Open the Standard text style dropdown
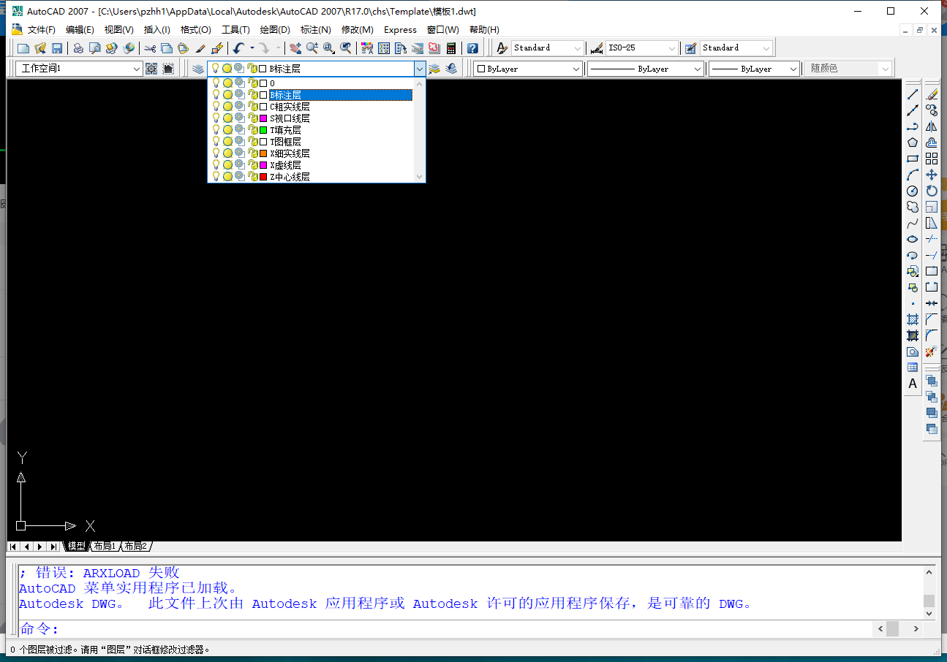Screen dimensions: 947x662 click(x=548, y=48)
